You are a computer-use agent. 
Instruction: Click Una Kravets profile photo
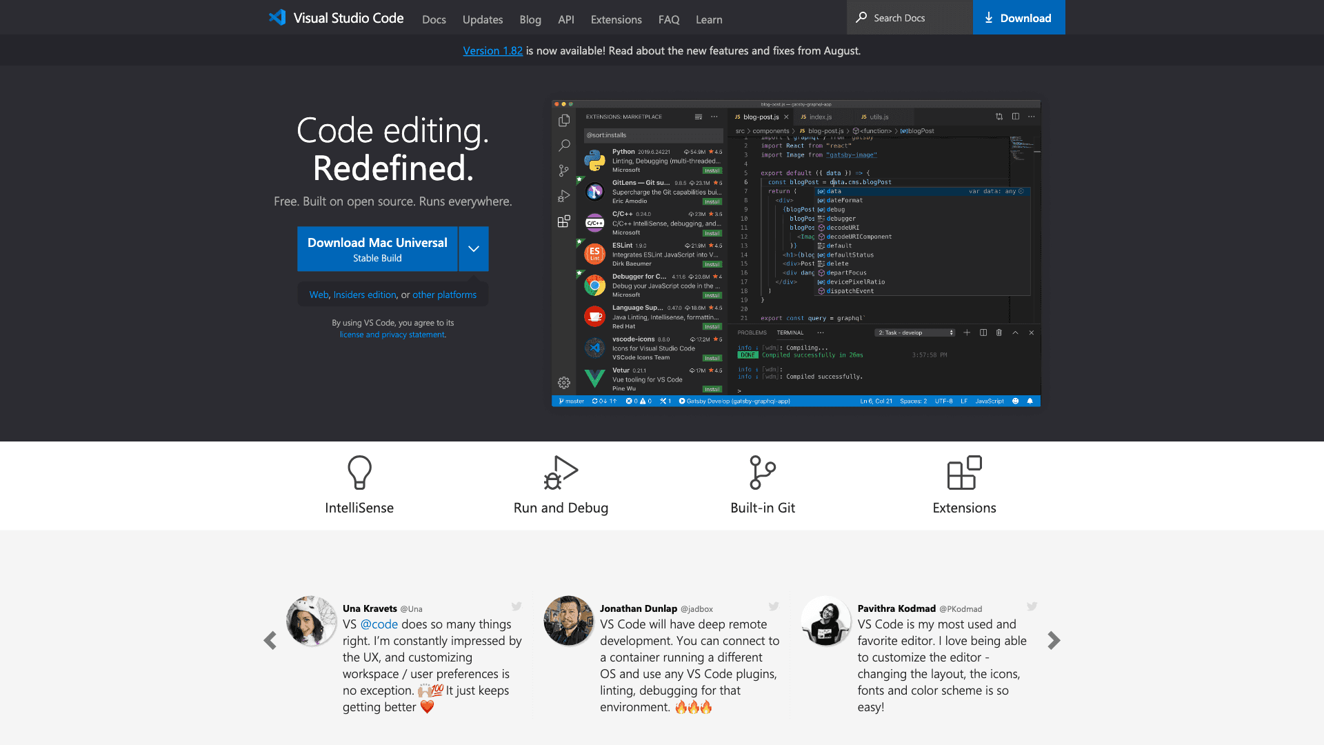pyautogui.click(x=312, y=621)
